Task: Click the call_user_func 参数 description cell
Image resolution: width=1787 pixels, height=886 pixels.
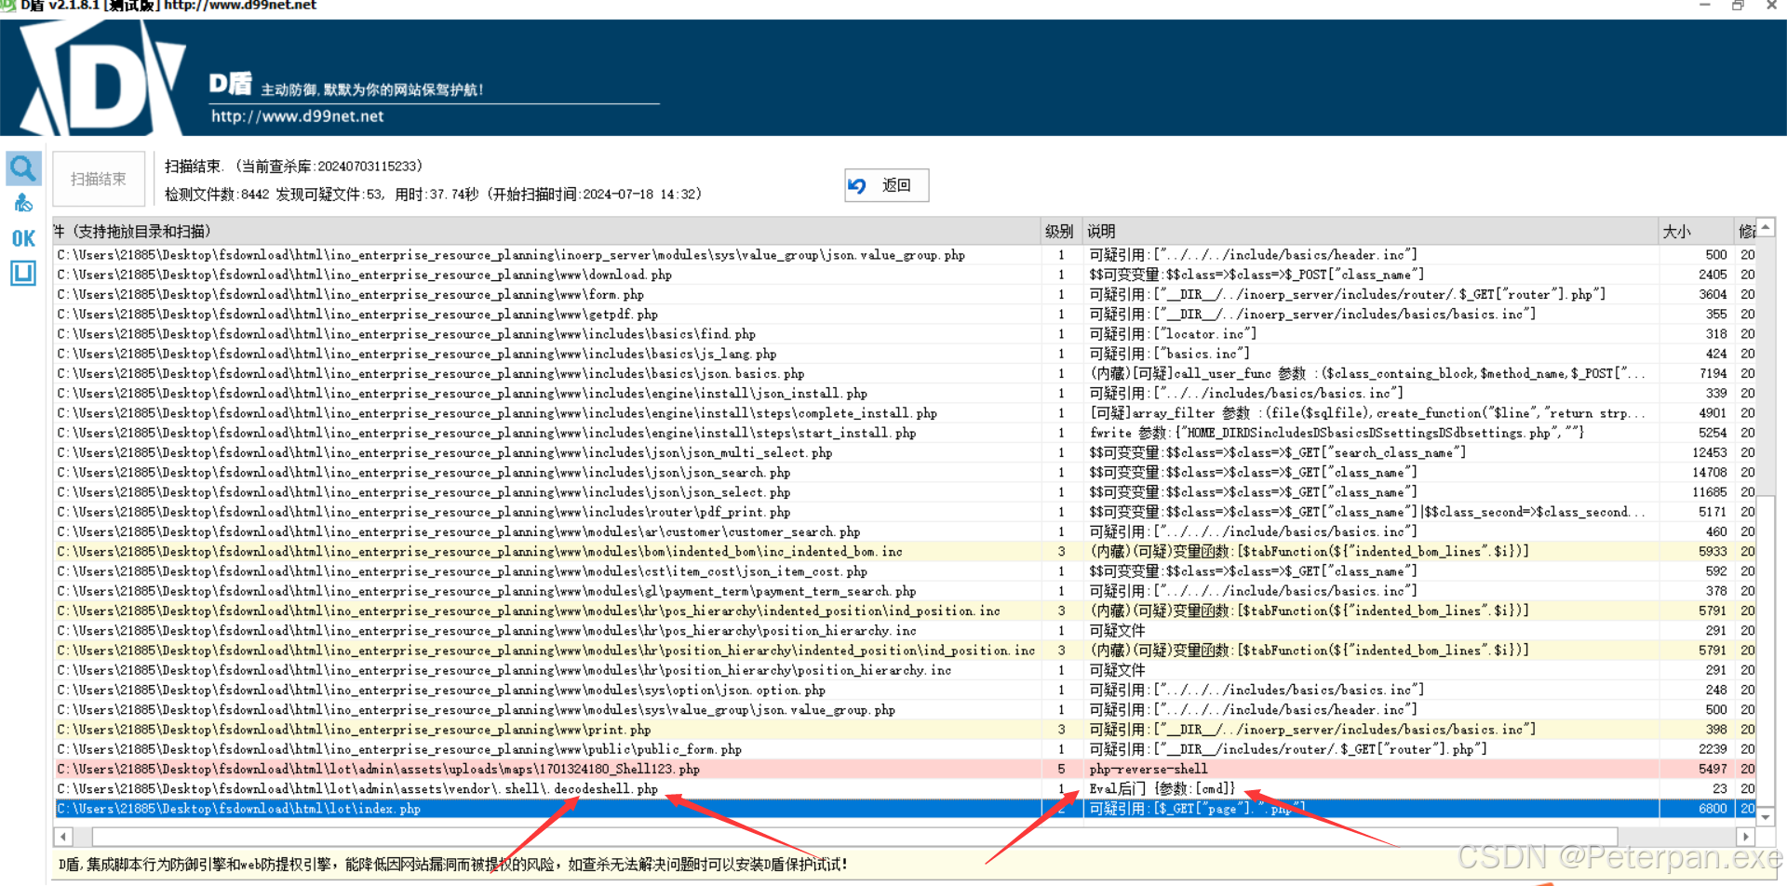Action: click(x=1372, y=373)
